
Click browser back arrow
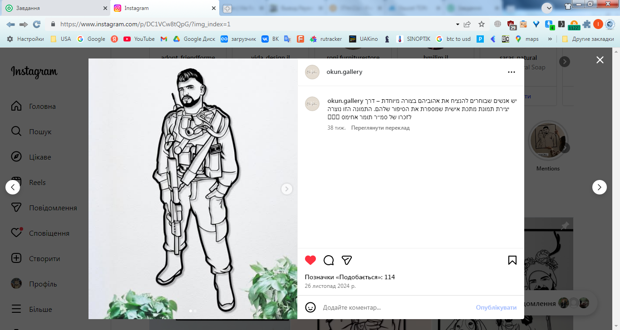[x=10, y=24]
